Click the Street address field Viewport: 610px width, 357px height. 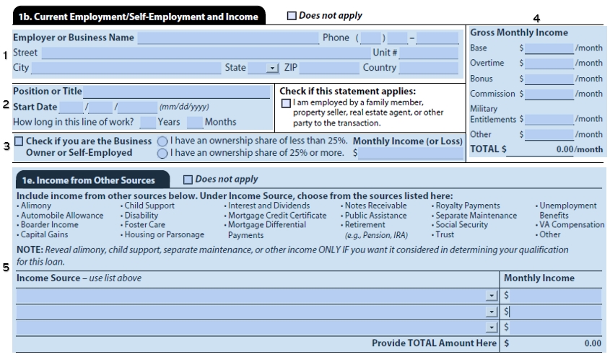[206, 53]
